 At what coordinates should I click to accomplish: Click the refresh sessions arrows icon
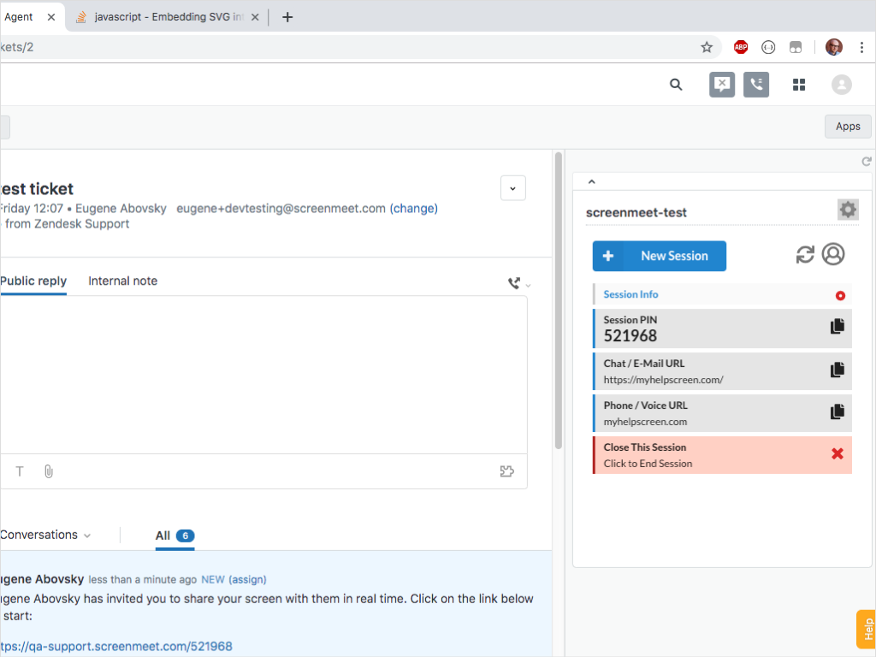click(805, 255)
